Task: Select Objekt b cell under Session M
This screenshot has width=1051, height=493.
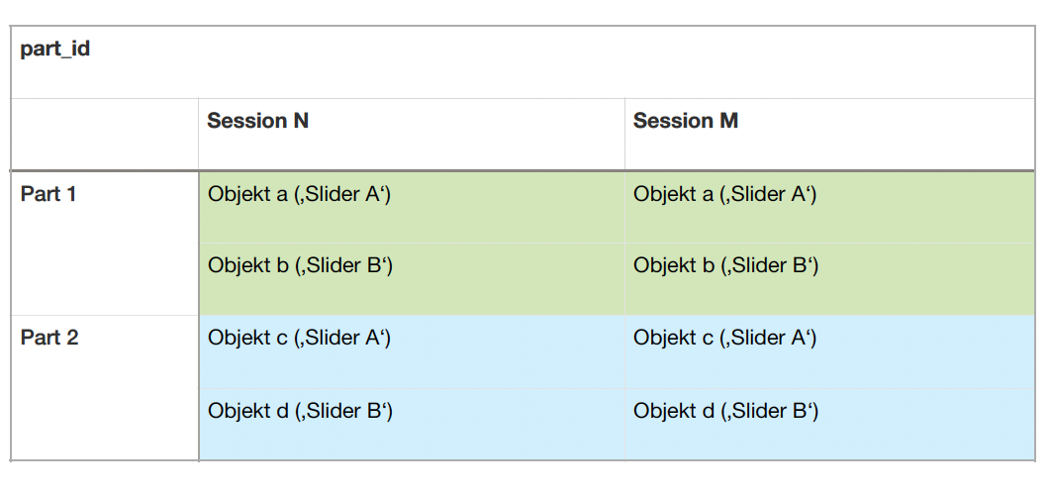Action: click(829, 279)
